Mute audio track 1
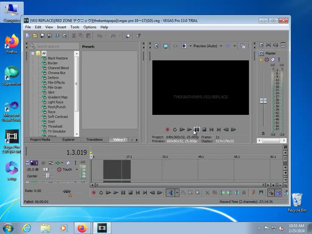 pyautogui.click(x=68, y=163)
